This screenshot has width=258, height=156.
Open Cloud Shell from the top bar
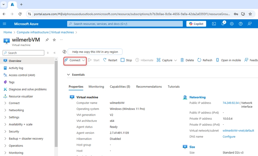point(214,24)
